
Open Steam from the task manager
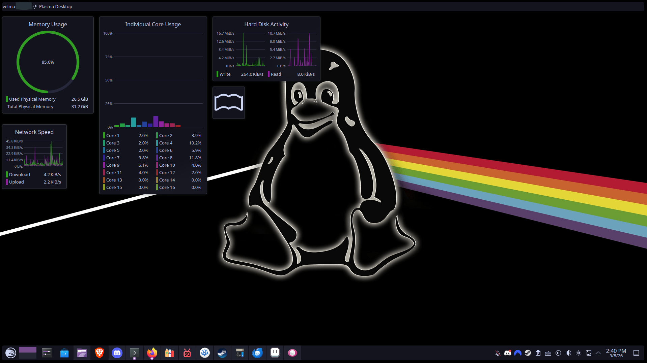(x=222, y=353)
